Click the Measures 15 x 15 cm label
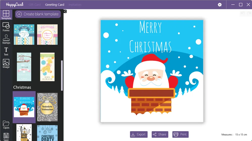The width and height of the screenshot is (252, 141). 234,135
